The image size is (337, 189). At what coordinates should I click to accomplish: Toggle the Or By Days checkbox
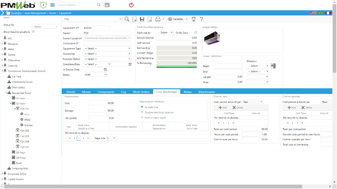[196, 32]
